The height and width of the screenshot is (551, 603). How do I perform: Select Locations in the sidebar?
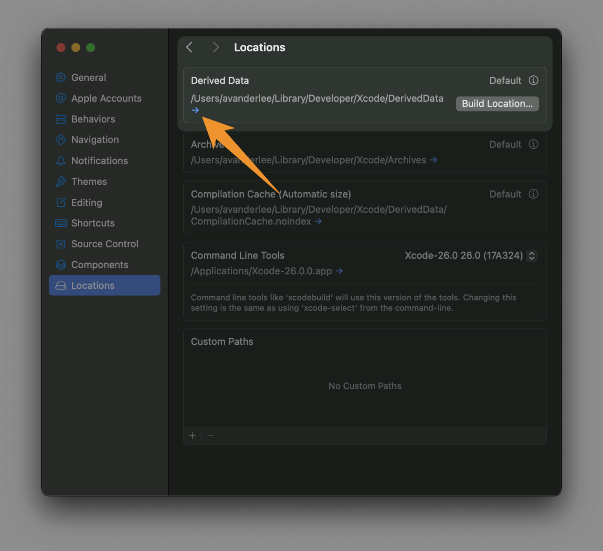(x=93, y=285)
